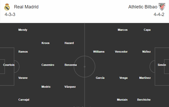Click on Berchiche's name on the pitch
The image size is (169, 107).
pyautogui.click(x=144, y=100)
